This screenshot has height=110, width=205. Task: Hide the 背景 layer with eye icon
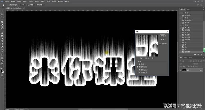181,70
